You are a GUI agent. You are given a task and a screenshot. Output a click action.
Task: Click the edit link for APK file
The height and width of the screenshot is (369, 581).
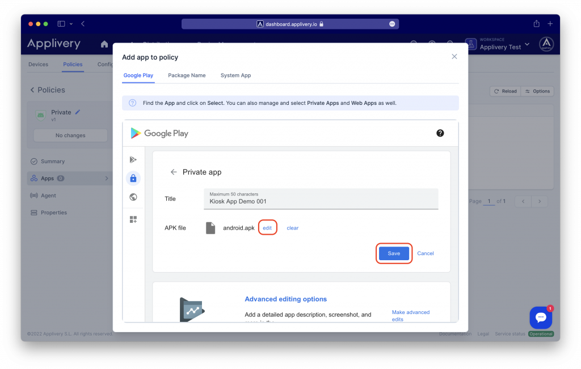click(267, 228)
